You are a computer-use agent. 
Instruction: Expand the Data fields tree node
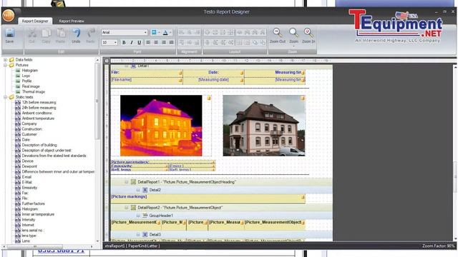5,60
